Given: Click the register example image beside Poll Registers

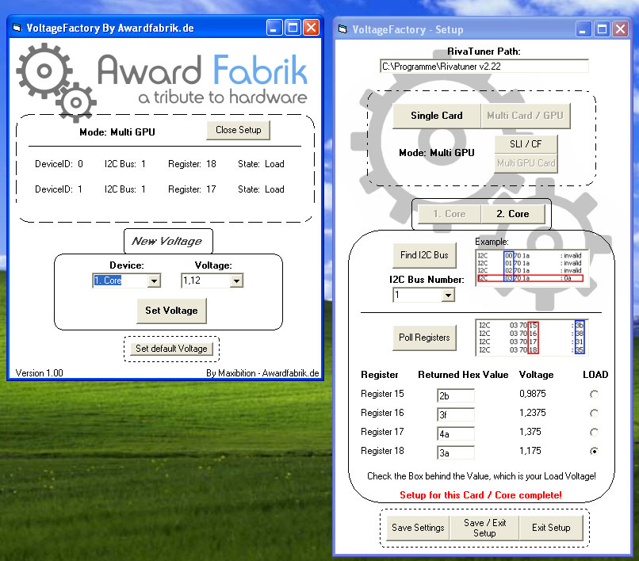Looking at the screenshot, I should point(532,338).
